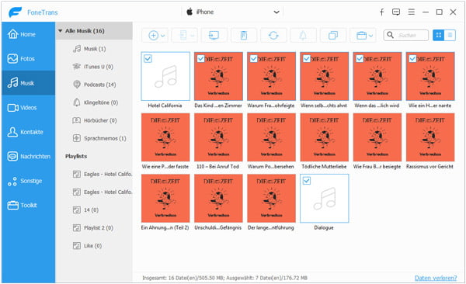Viewport: 466px width, 284px height.
Task: Open the hamburger menu icon
Action: (412, 12)
